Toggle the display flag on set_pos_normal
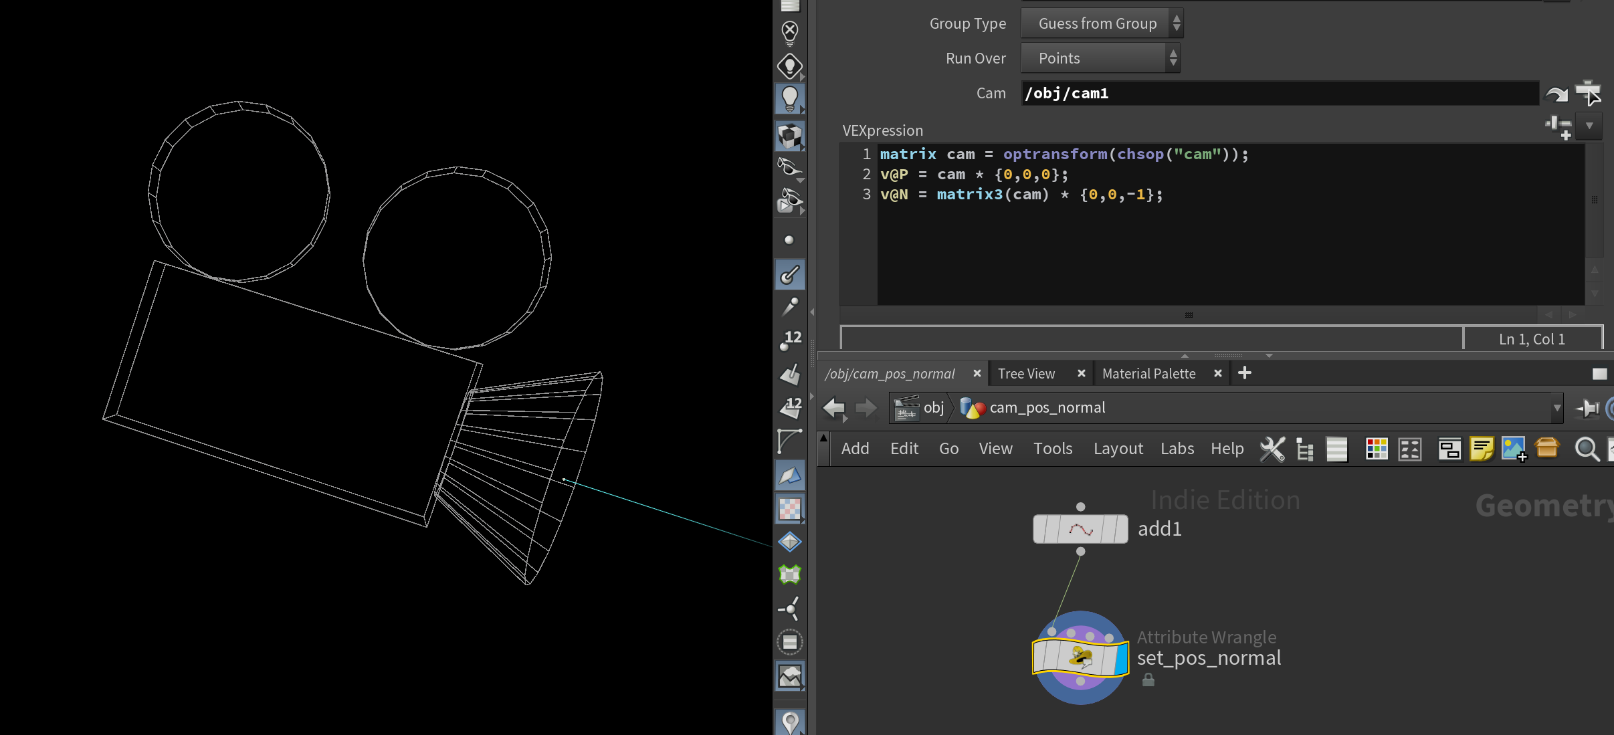 pyautogui.click(x=1122, y=657)
